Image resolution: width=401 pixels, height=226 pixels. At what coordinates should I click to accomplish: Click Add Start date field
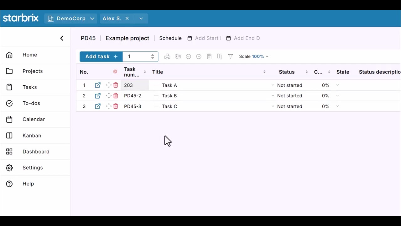pyautogui.click(x=208, y=38)
